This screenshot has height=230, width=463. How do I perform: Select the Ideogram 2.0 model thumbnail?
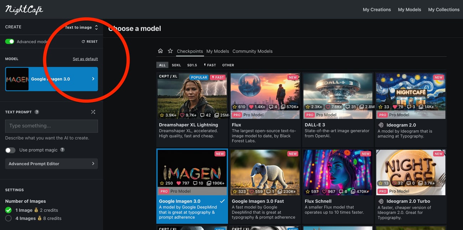click(x=411, y=96)
